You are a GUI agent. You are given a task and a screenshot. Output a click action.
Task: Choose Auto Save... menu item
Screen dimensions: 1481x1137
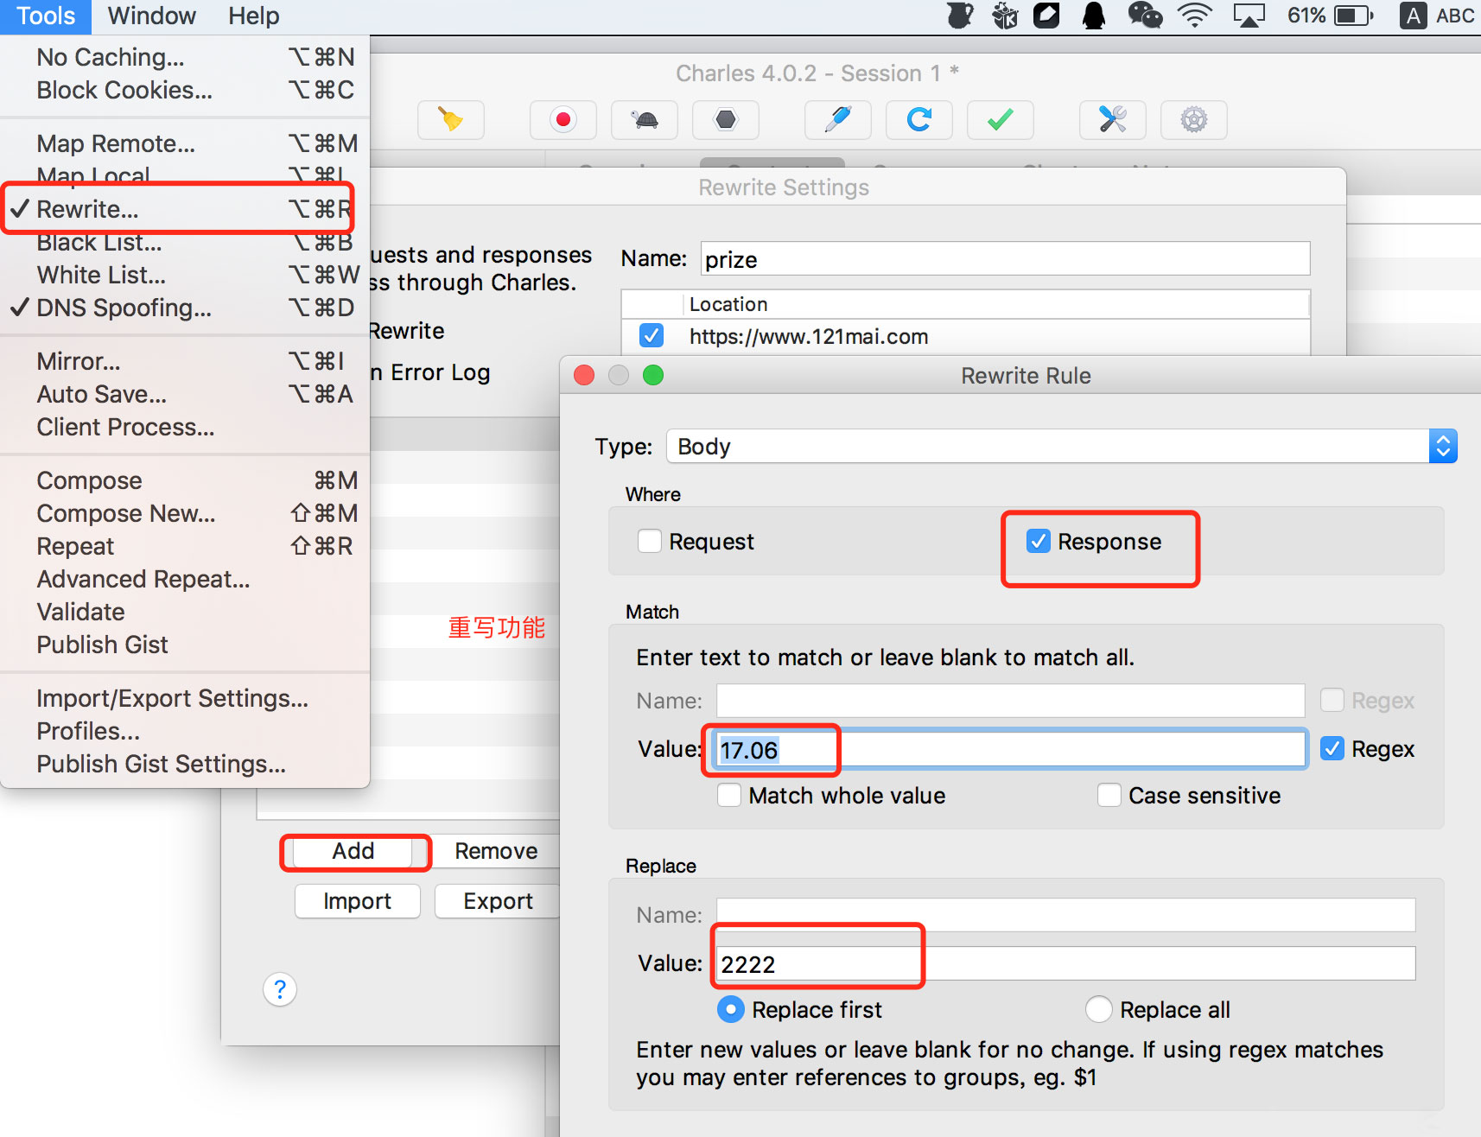185,394
